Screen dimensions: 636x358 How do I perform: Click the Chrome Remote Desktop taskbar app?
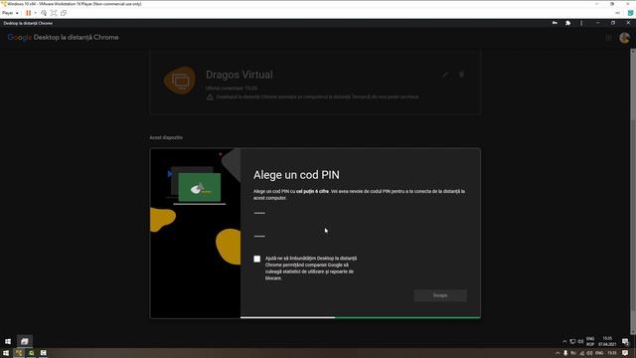pos(24,341)
